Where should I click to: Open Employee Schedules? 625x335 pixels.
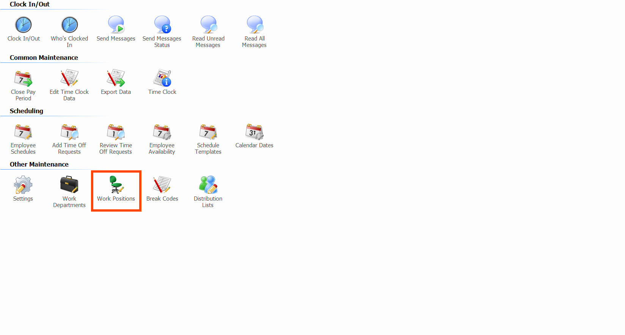point(23,132)
